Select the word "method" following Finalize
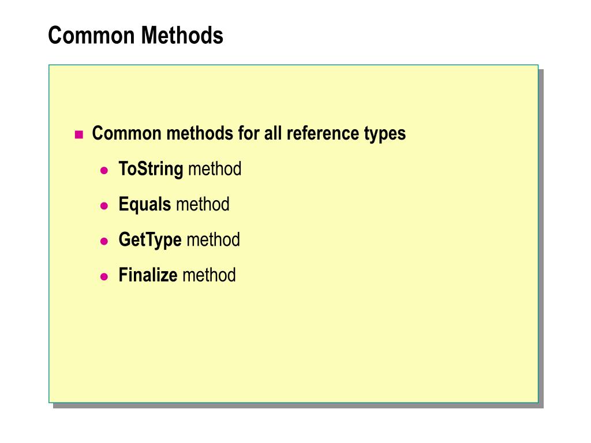The height and width of the screenshot is (443, 591). [209, 275]
